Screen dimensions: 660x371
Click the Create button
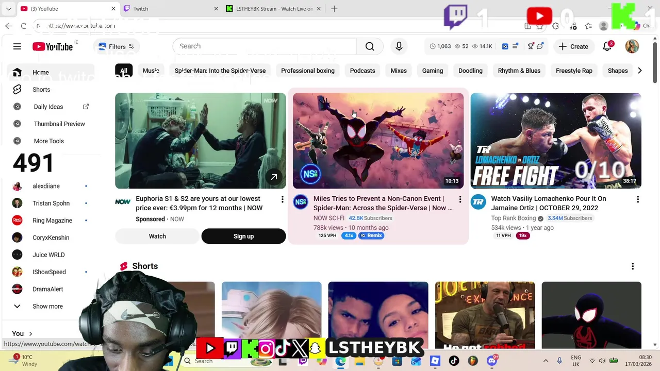point(573,46)
